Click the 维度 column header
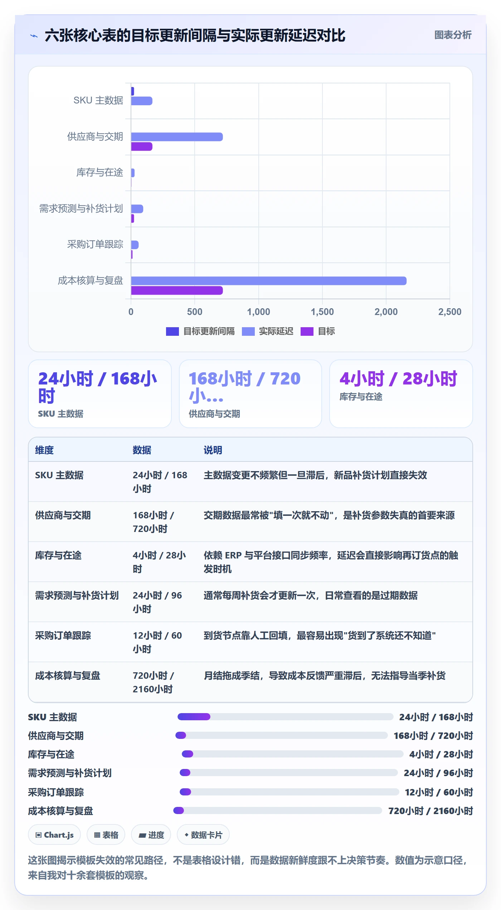Screen dimensions: 501x910 point(44,450)
